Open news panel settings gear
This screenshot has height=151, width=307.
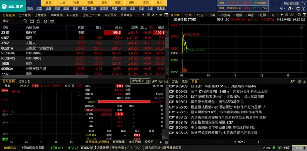299,81
